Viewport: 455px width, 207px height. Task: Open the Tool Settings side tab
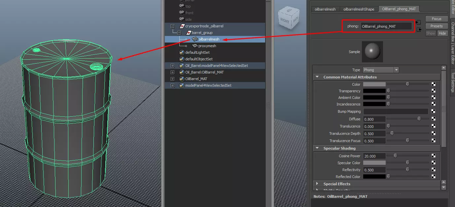pos(453,83)
